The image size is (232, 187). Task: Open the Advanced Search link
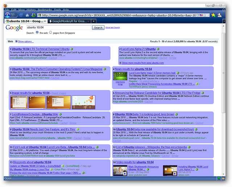pyautogui.click(x=113, y=27)
